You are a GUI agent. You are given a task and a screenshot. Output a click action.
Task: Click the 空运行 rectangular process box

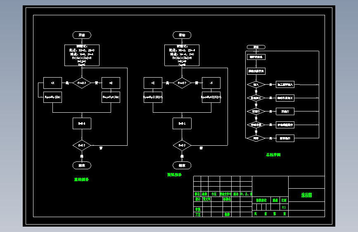point(285,111)
